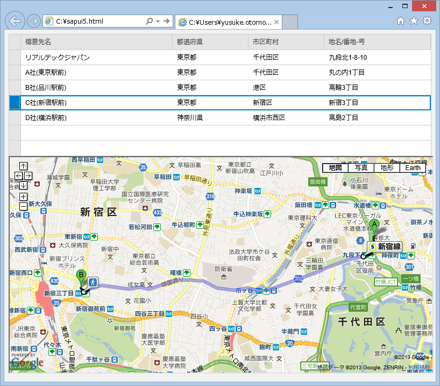This screenshot has height=386, width=440.
Task: Click the green marker A on map
Action: coord(374,227)
